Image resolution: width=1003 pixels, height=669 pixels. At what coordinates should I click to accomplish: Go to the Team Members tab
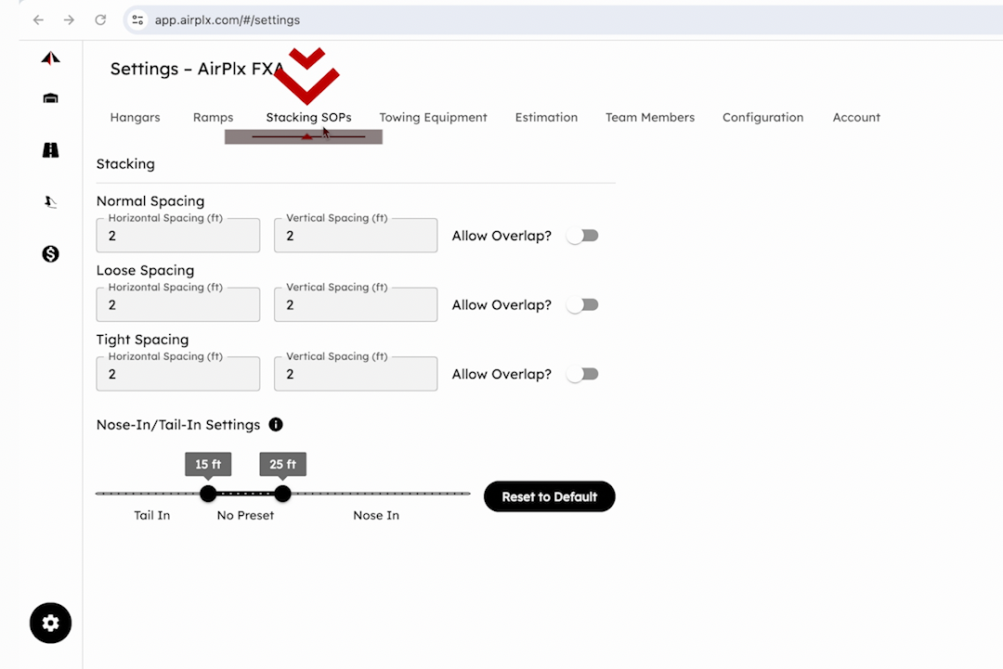point(649,118)
